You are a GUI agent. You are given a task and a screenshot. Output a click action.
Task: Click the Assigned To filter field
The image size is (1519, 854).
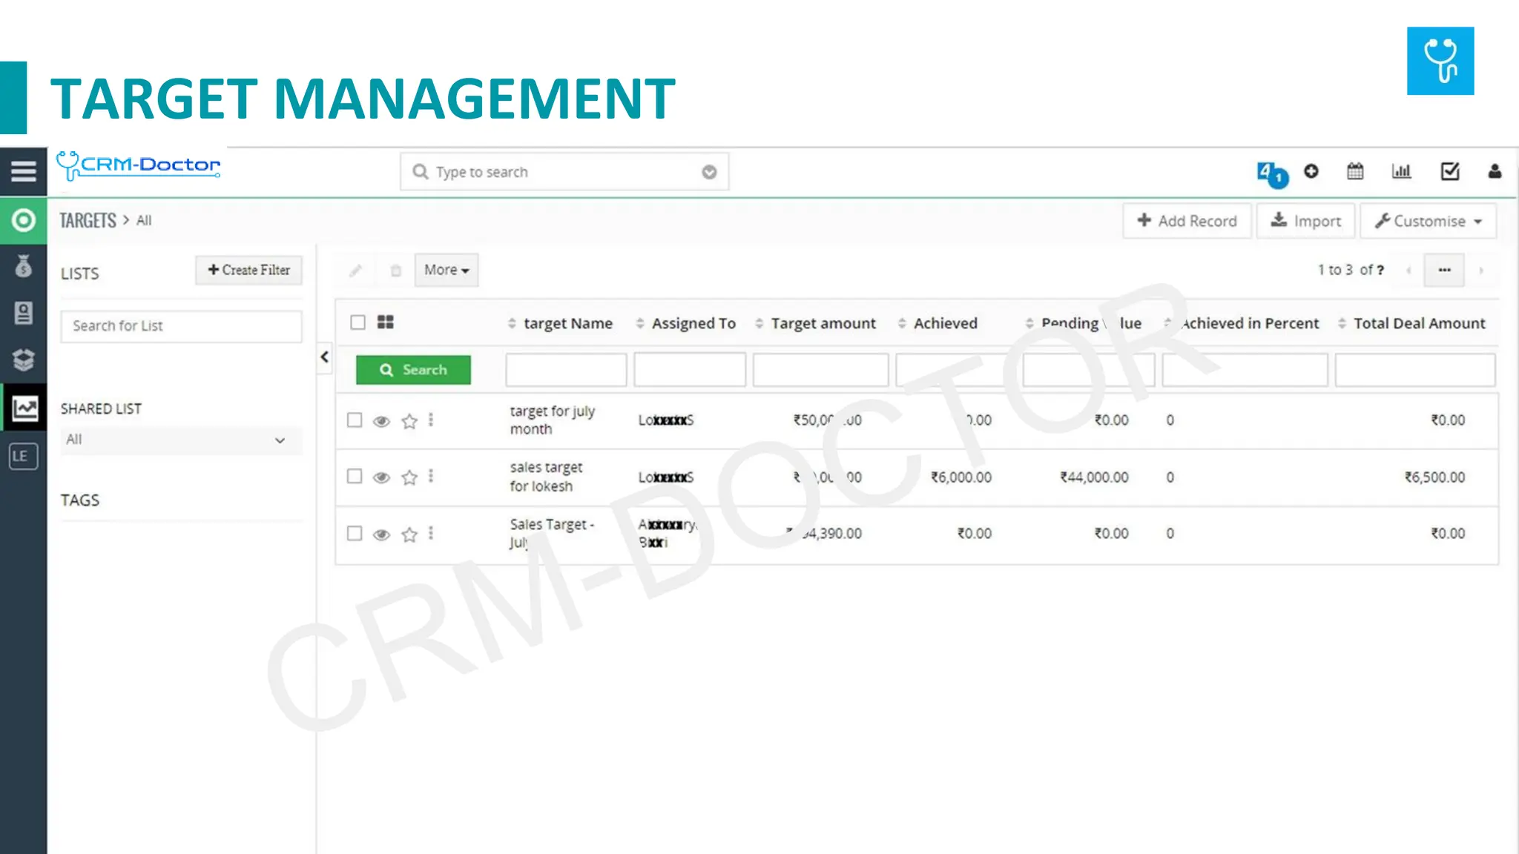point(690,370)
